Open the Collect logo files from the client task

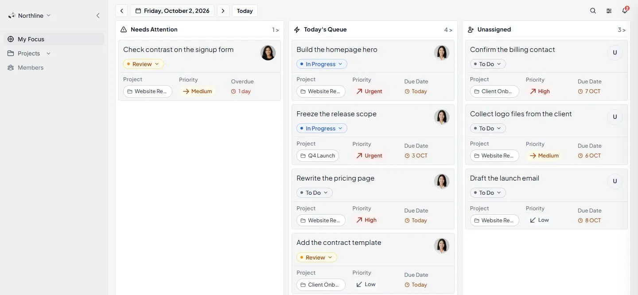pyautogui.click(x=521, y=114)
